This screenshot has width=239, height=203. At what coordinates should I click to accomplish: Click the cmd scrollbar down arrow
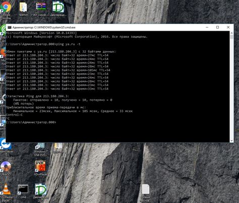point(231,141)
